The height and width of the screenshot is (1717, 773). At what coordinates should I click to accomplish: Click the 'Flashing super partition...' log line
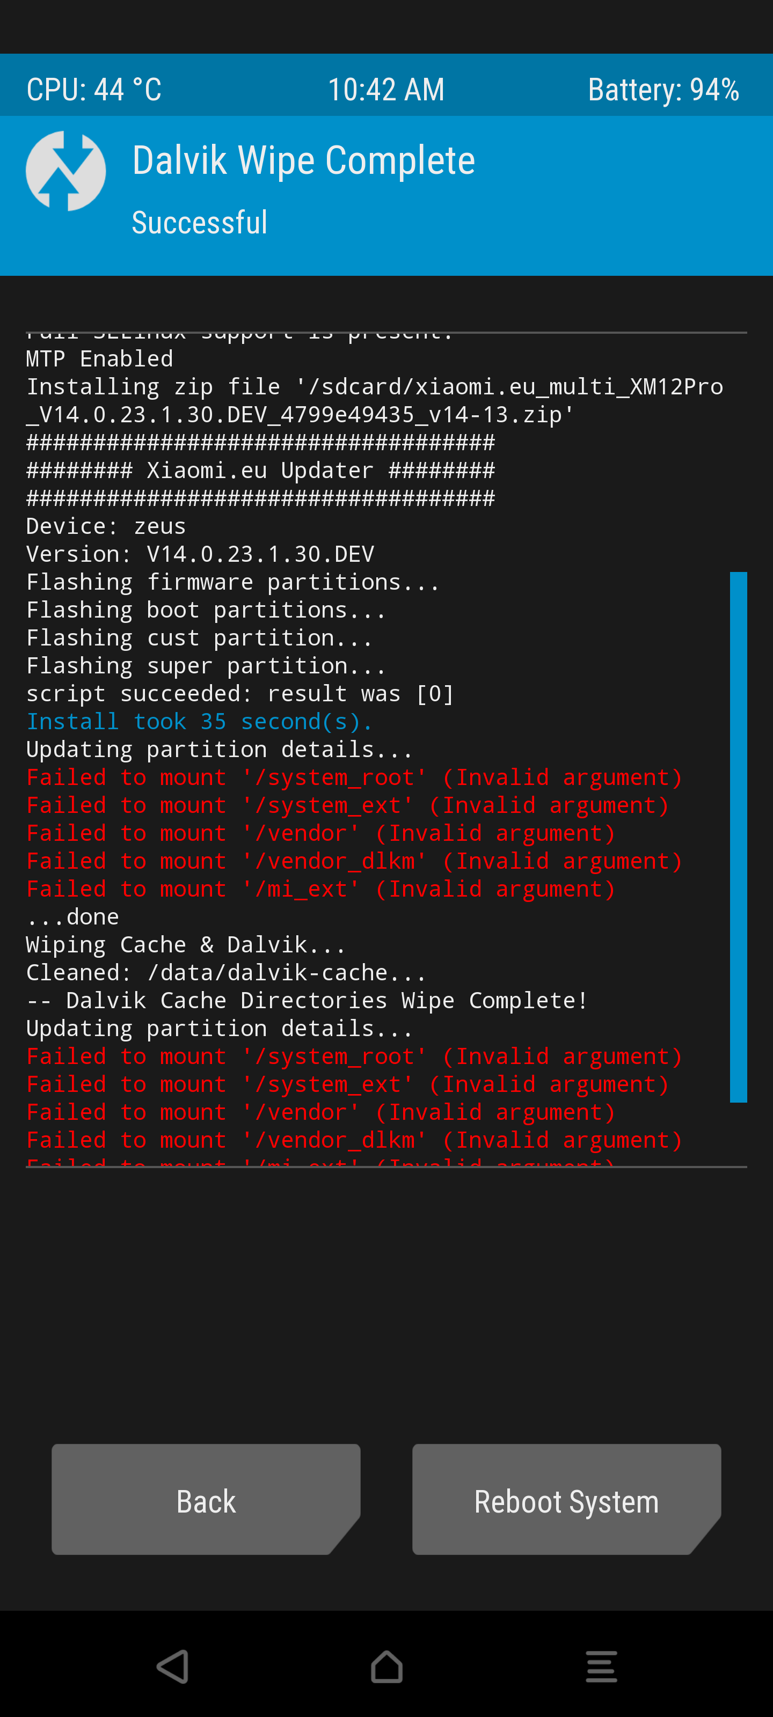click(206, 666)
